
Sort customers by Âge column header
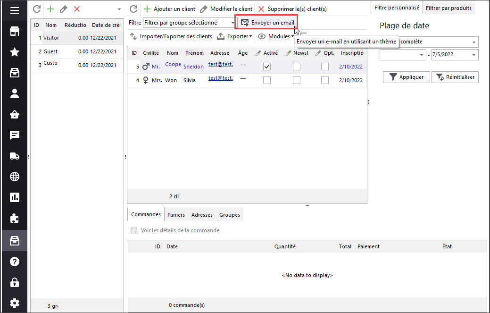(243, 53)
